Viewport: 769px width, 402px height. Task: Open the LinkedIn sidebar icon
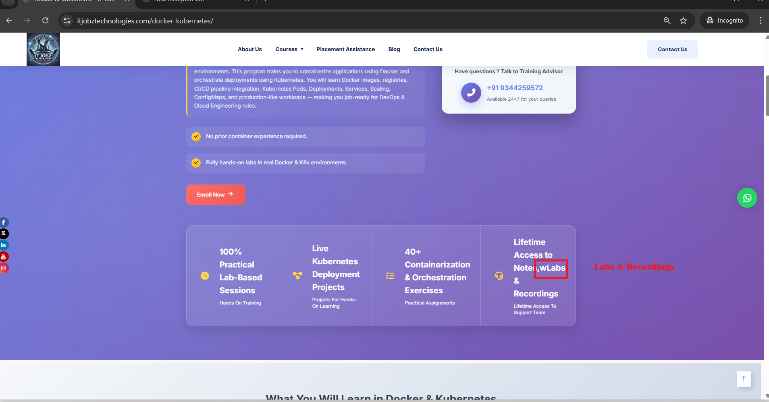4,245
